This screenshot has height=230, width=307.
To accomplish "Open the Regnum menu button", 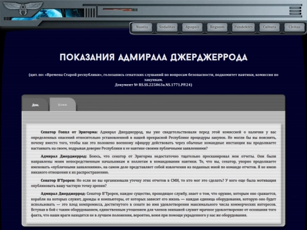I will click(217, 27).
